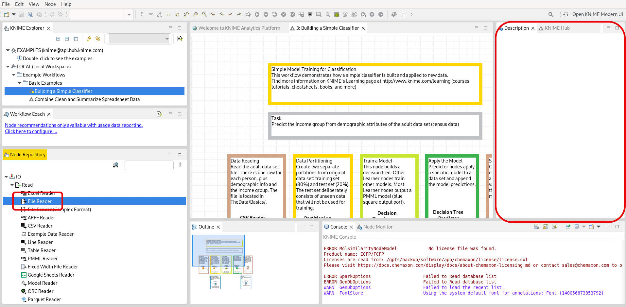Toggle node name visibility icon

pos(354,14)
